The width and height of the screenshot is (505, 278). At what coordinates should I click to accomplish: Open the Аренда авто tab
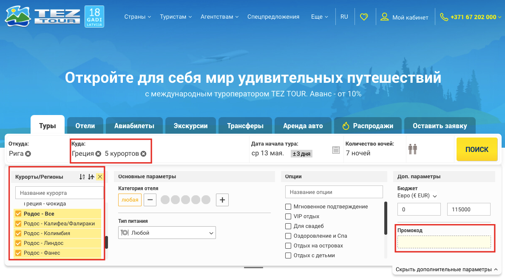pos(303,126)
